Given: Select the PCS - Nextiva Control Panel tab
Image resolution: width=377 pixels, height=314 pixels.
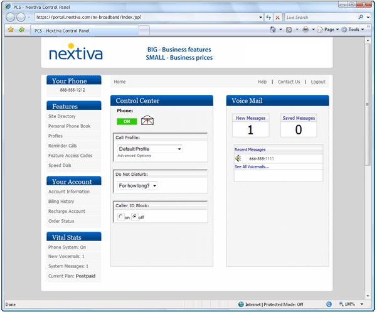Looking at the screenshot, I should pos(85,31).
